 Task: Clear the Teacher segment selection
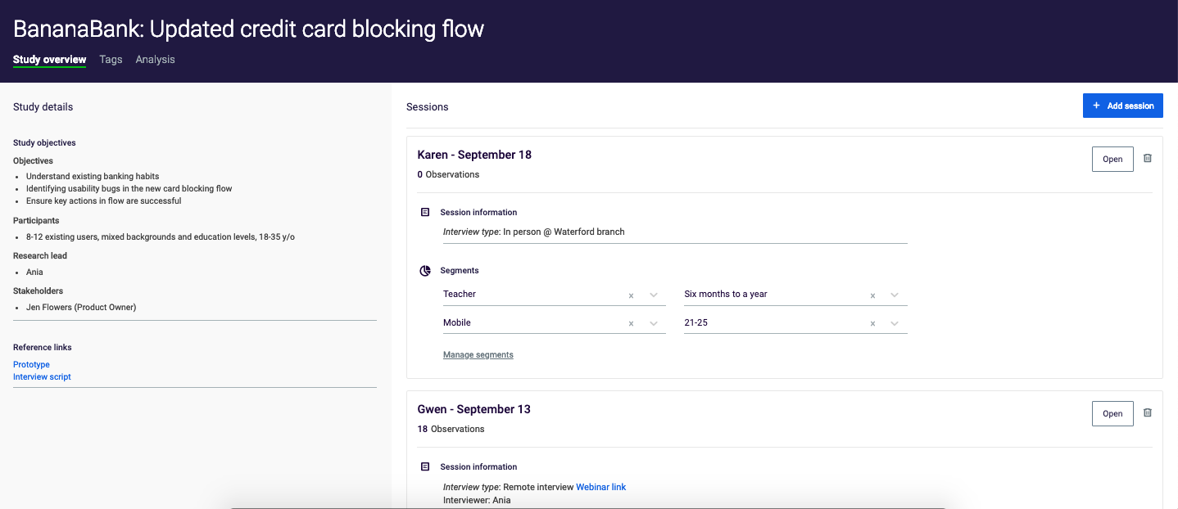coord(631,295)
